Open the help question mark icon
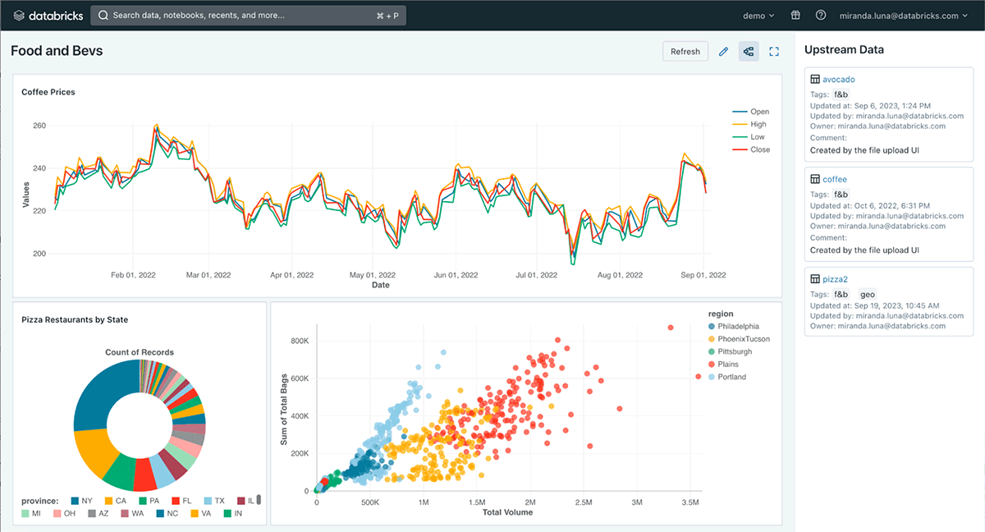Viewport: 985px width, 532px height. click(x=820, y=16)
